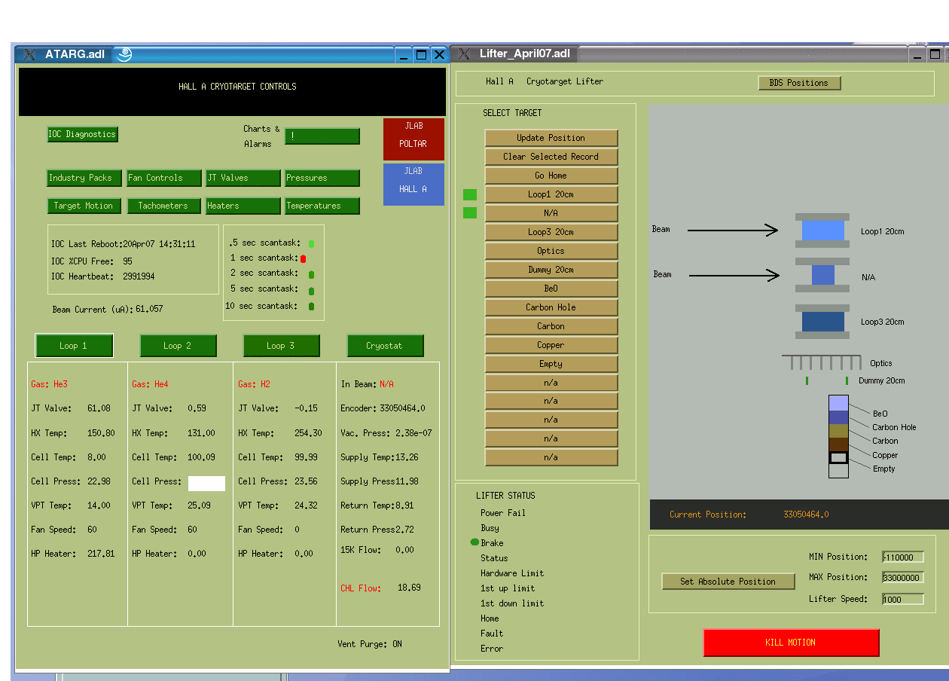Screen dimensions: 949x681
Task: Click Set Absolute Position button
Action: (728, 582)
